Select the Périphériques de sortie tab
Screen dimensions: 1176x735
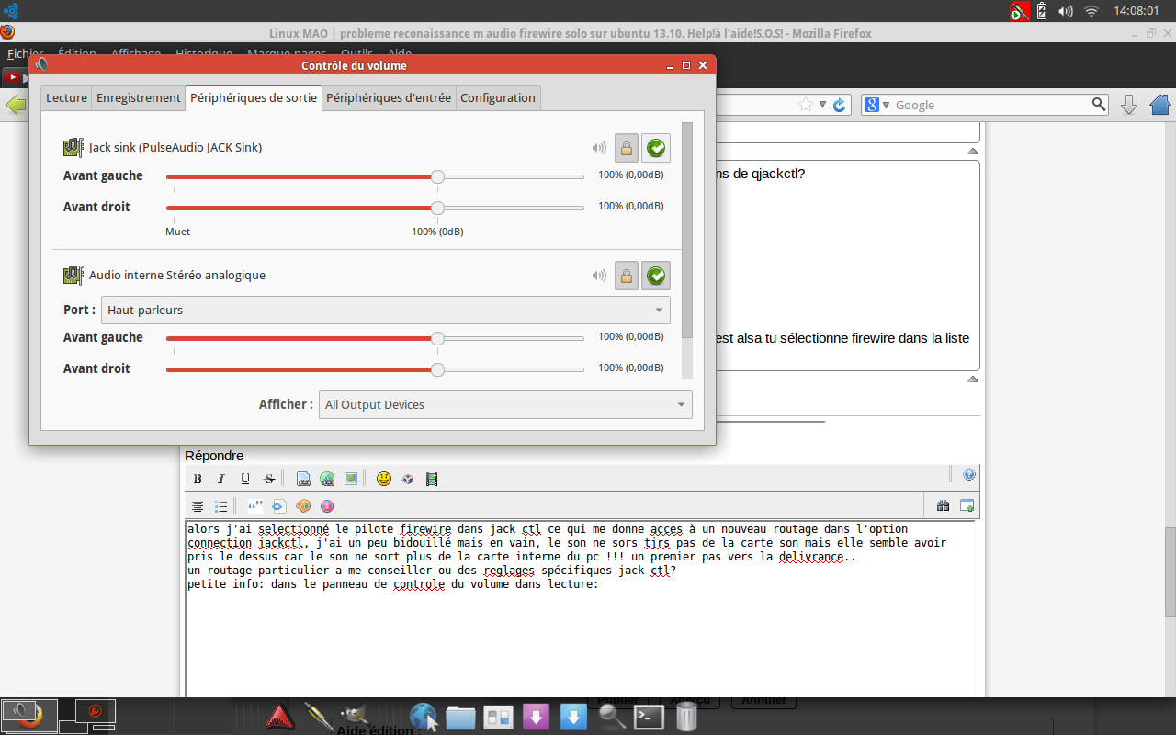click(254, 98)
